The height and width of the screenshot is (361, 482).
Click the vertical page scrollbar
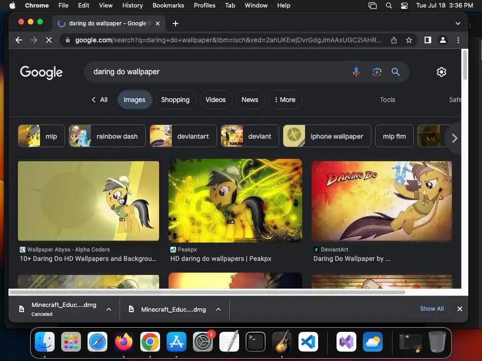tap(465, 65)
